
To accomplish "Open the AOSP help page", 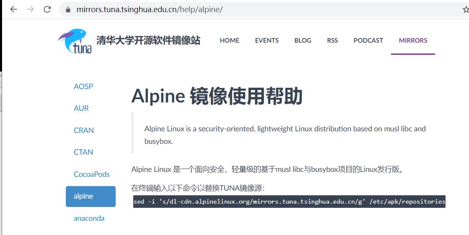I will [83, 87].
